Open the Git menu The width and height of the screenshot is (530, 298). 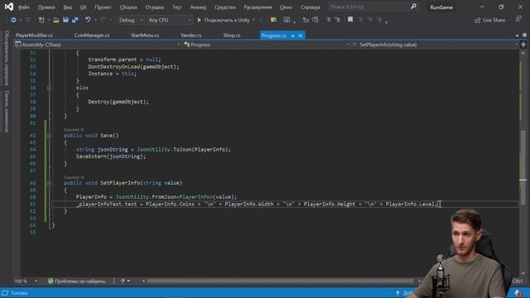(x=83, y=7)
